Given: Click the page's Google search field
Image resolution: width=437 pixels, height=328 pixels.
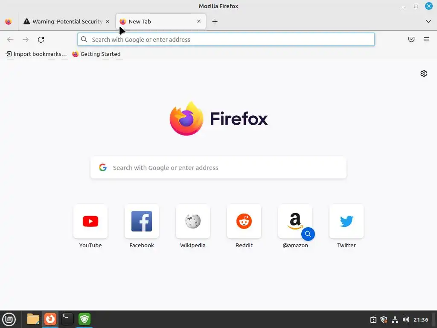Looking at the screenshot, I should (x=218, y=167).
